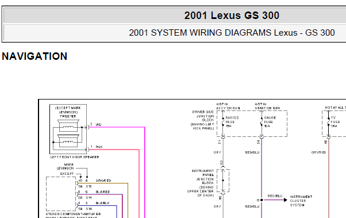The height and width of the screenshot is (218, 346).
Task: Click the NAVIGATION heading
Action: pyautogui.click(x=34, y=56)
